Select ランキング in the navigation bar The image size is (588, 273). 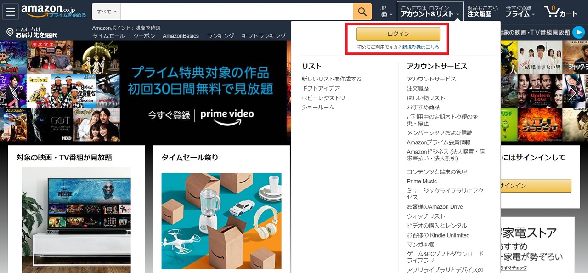[x=220, y=36]
